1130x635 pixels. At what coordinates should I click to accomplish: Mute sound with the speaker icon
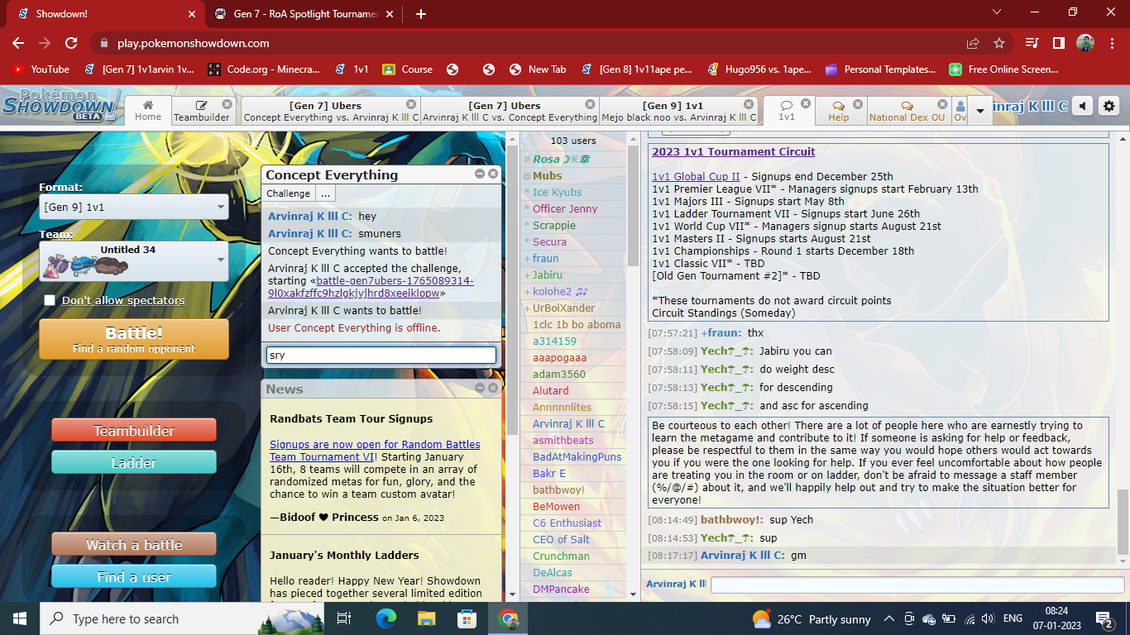[x=1083, y=106]
